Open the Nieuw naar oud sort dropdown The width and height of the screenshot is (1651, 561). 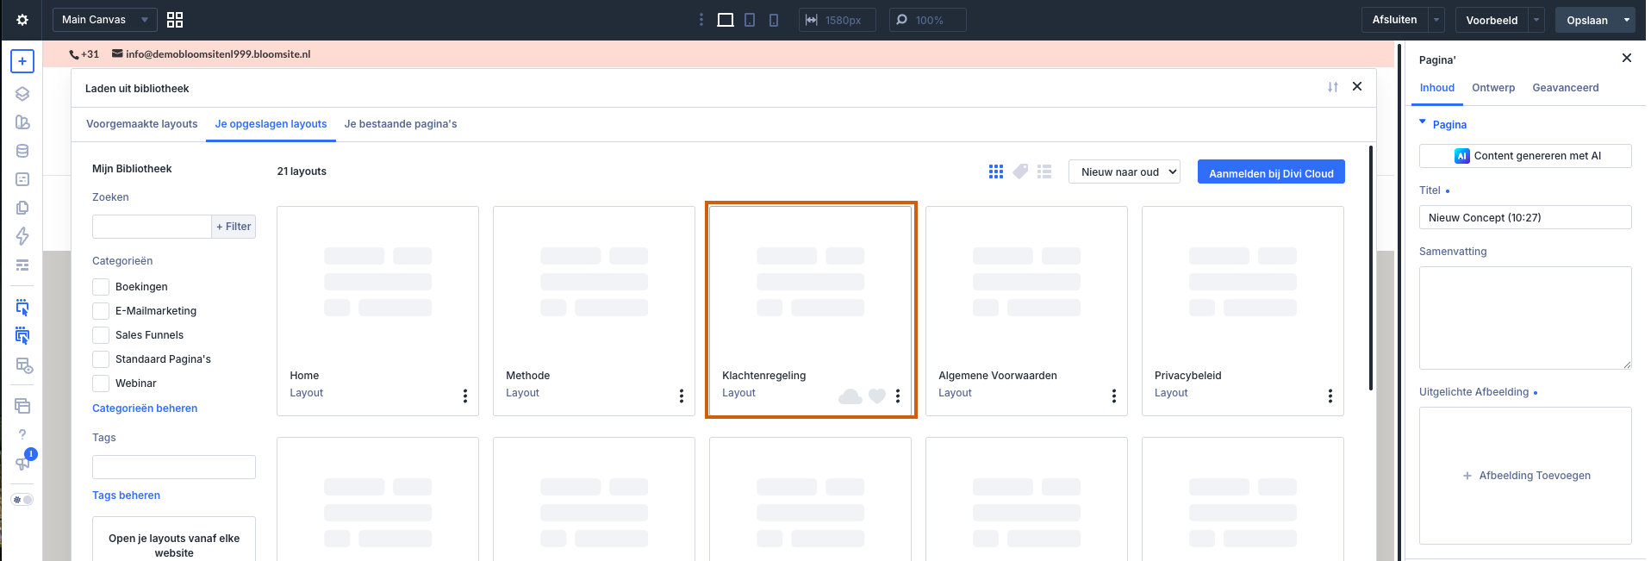(1125, 172)
